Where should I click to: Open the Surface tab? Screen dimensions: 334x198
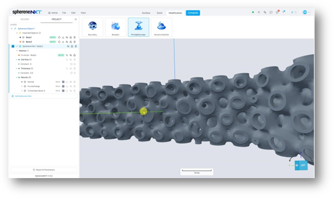point(146,13)
